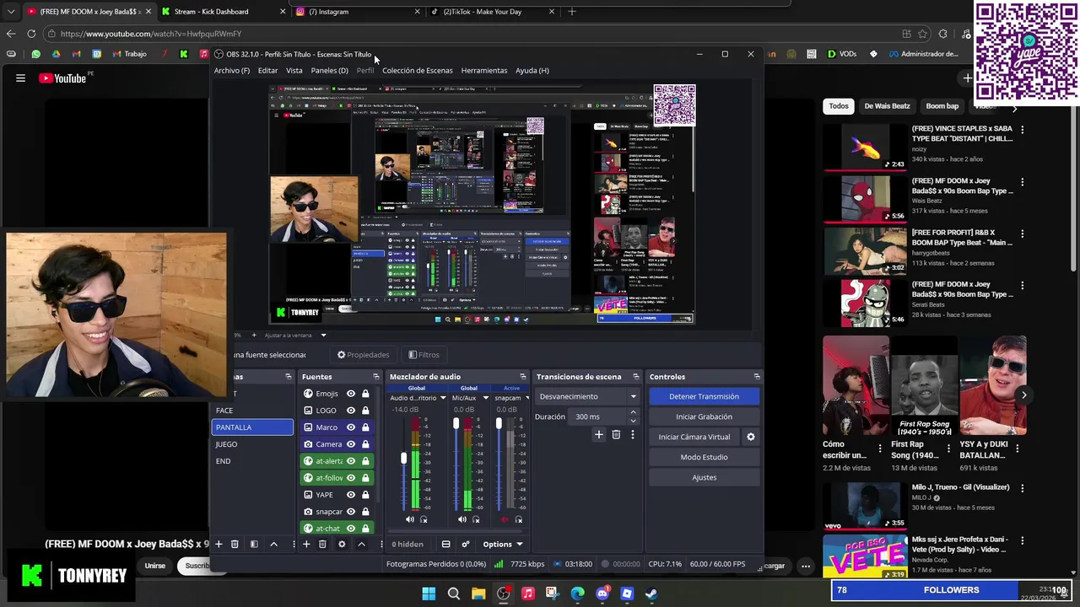The height and width of the screenshot is (607, 1080).
Task: Hide the at-alerta source with eye icon
Action: click(x=351, y=461)
